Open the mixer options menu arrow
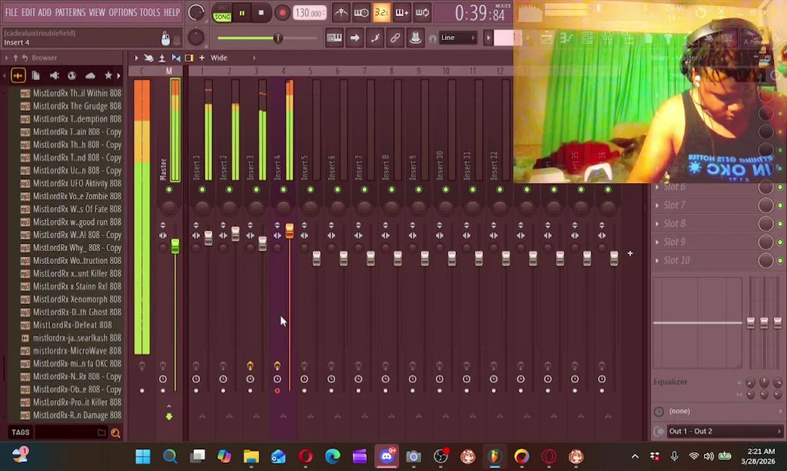Screen dimensions: 787x471 [x=136, y=58]
